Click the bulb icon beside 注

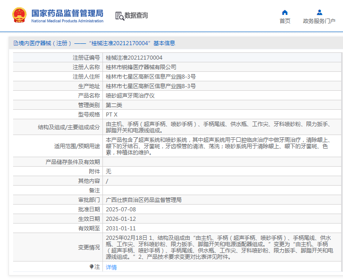pyautogui.click(x=92, y=267)
